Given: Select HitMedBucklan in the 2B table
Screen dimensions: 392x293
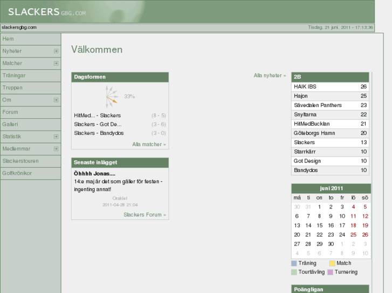Looking at the screenshot, I should pyautogui.click(x=330, y=124).
